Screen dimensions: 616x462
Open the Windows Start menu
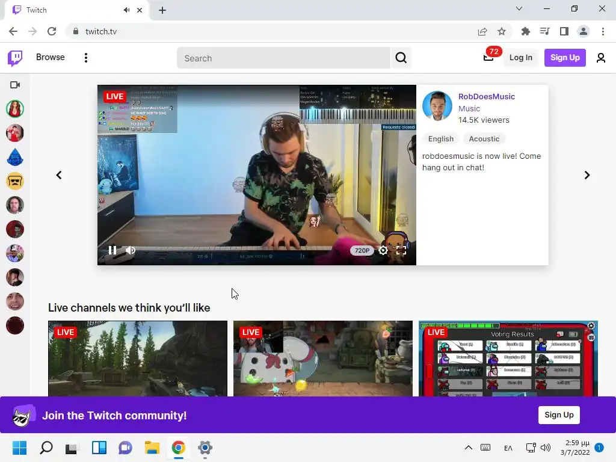[19, 448]
